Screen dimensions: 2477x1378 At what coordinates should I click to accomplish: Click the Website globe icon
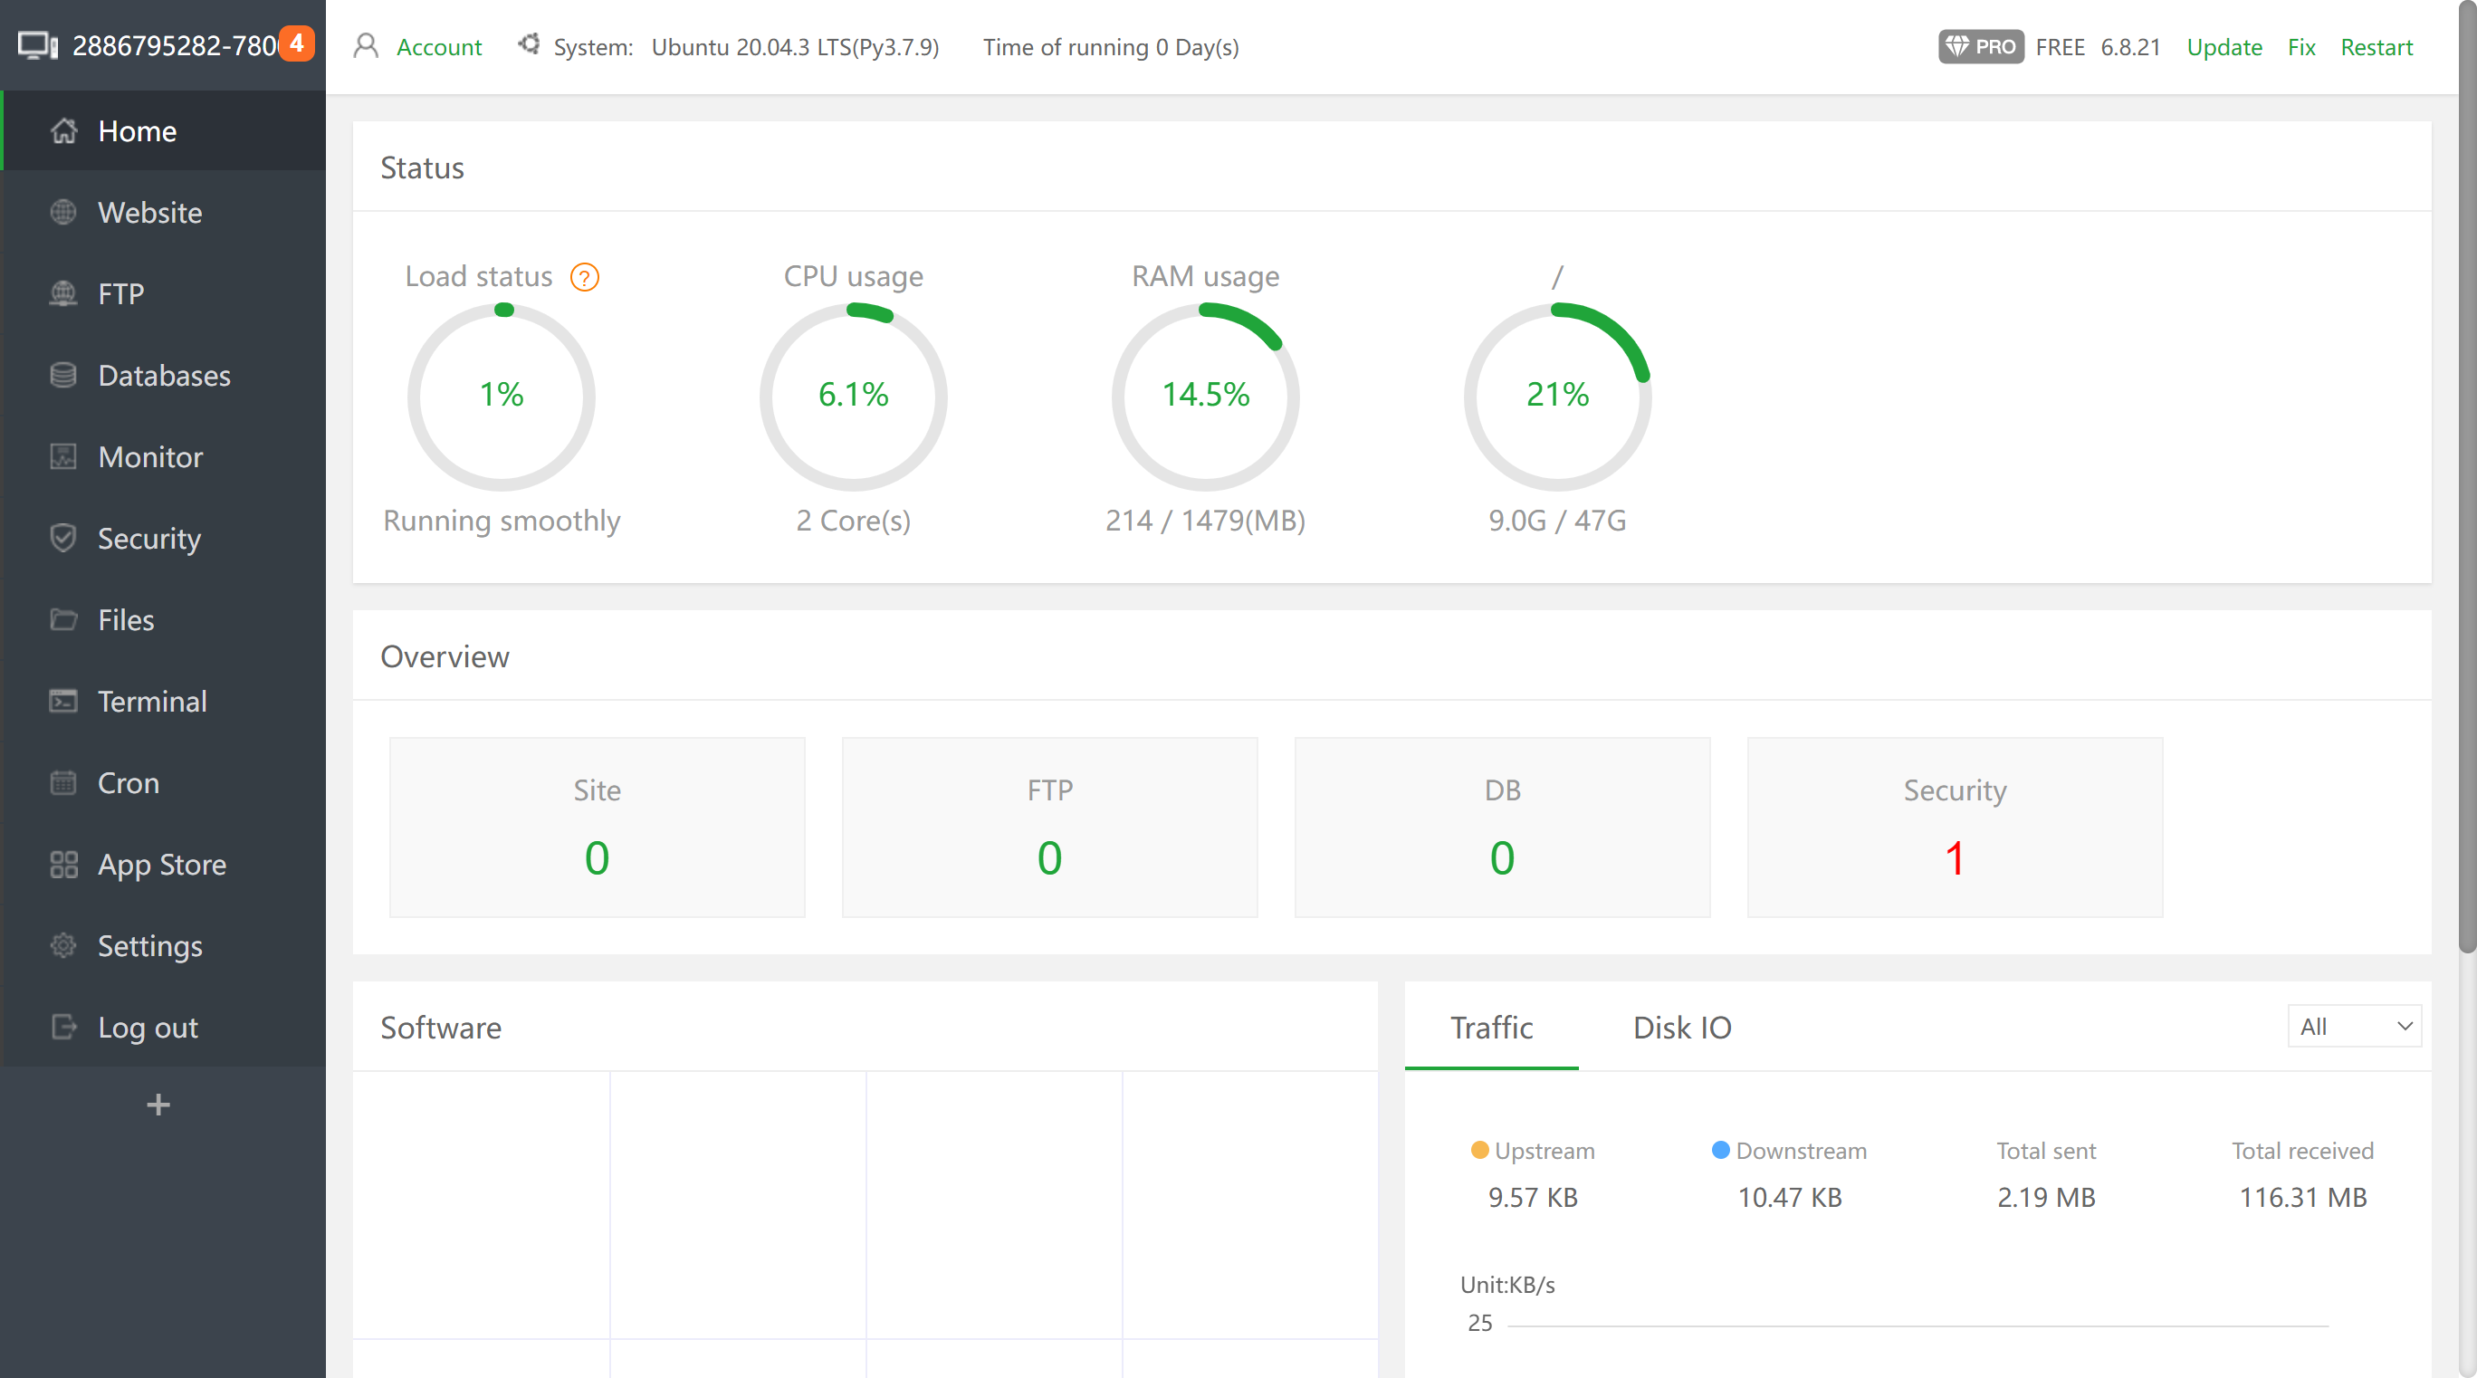[63, 213]
